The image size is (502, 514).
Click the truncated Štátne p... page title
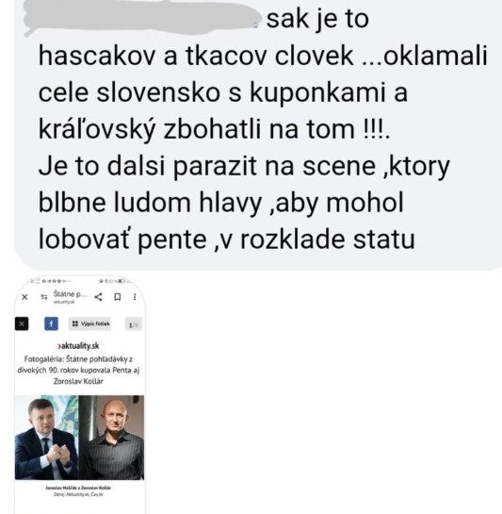(x=70, y=294)
